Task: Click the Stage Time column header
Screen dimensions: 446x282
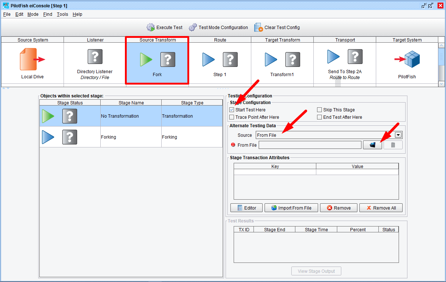Action: (316, 229)
